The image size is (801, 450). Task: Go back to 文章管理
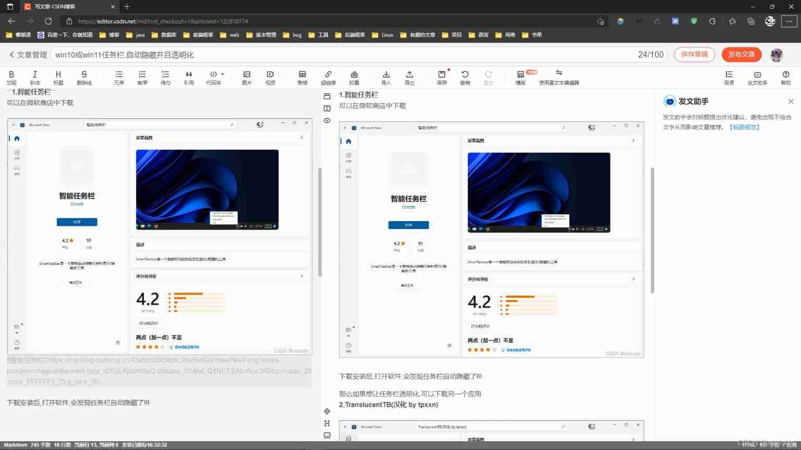tap(28, 55)
